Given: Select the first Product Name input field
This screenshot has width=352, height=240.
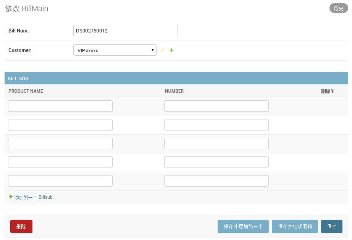Looking at the screenshot, I should pos(60,106).
